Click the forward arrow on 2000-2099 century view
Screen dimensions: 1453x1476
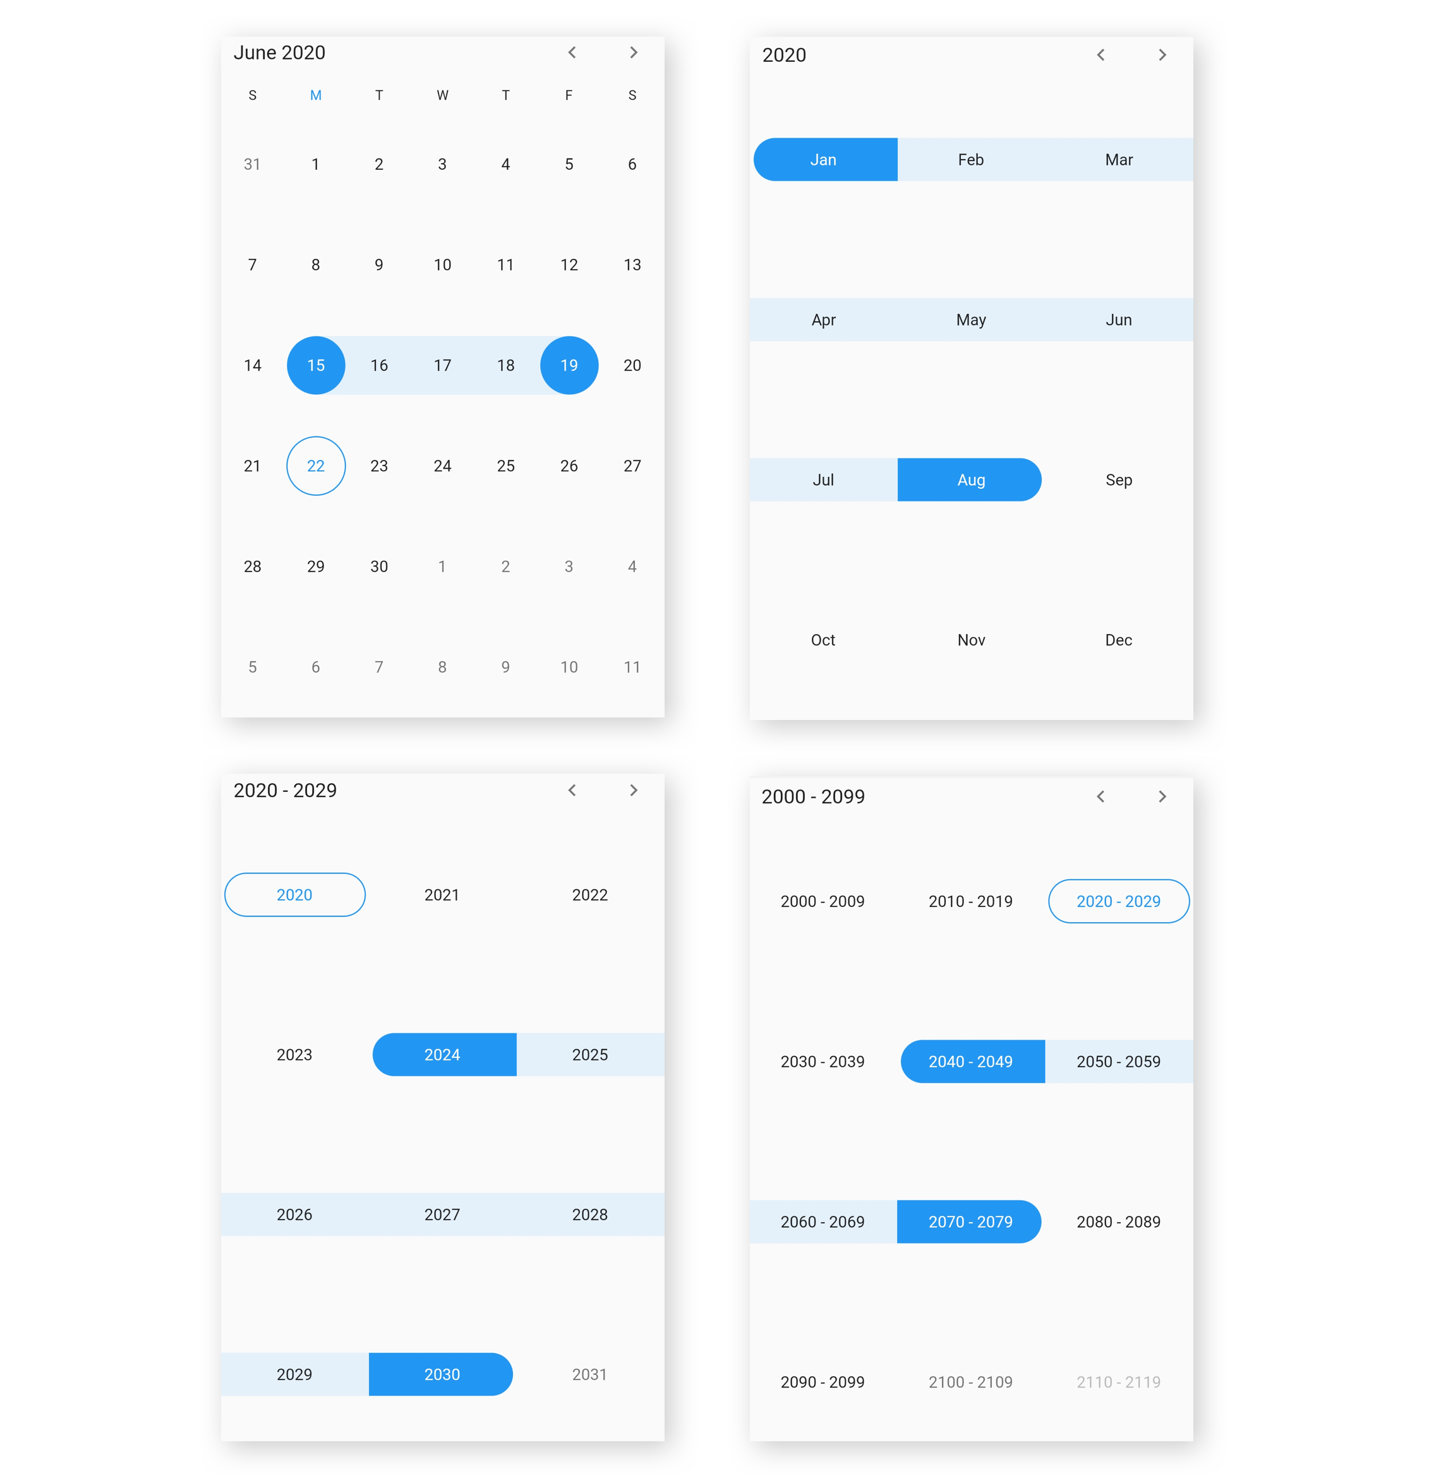pos(1163,796)
